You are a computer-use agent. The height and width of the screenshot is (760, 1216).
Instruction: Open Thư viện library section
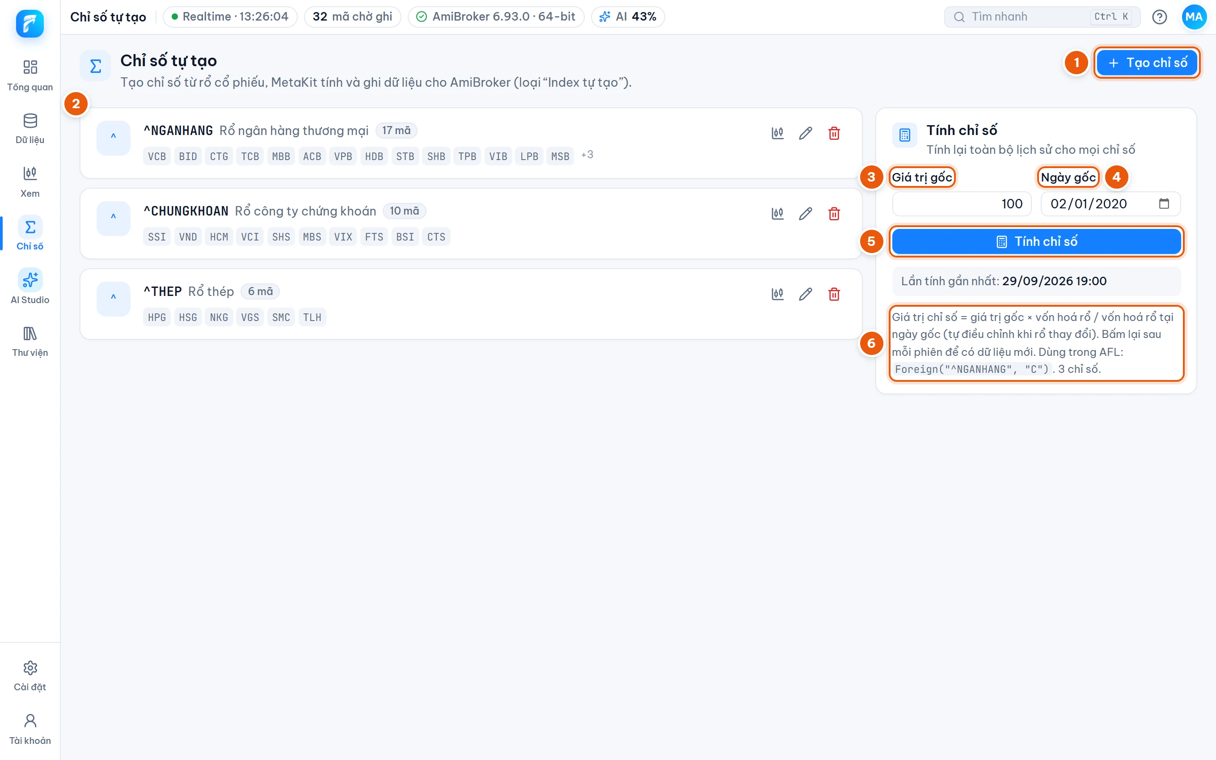tap(30, 341)
